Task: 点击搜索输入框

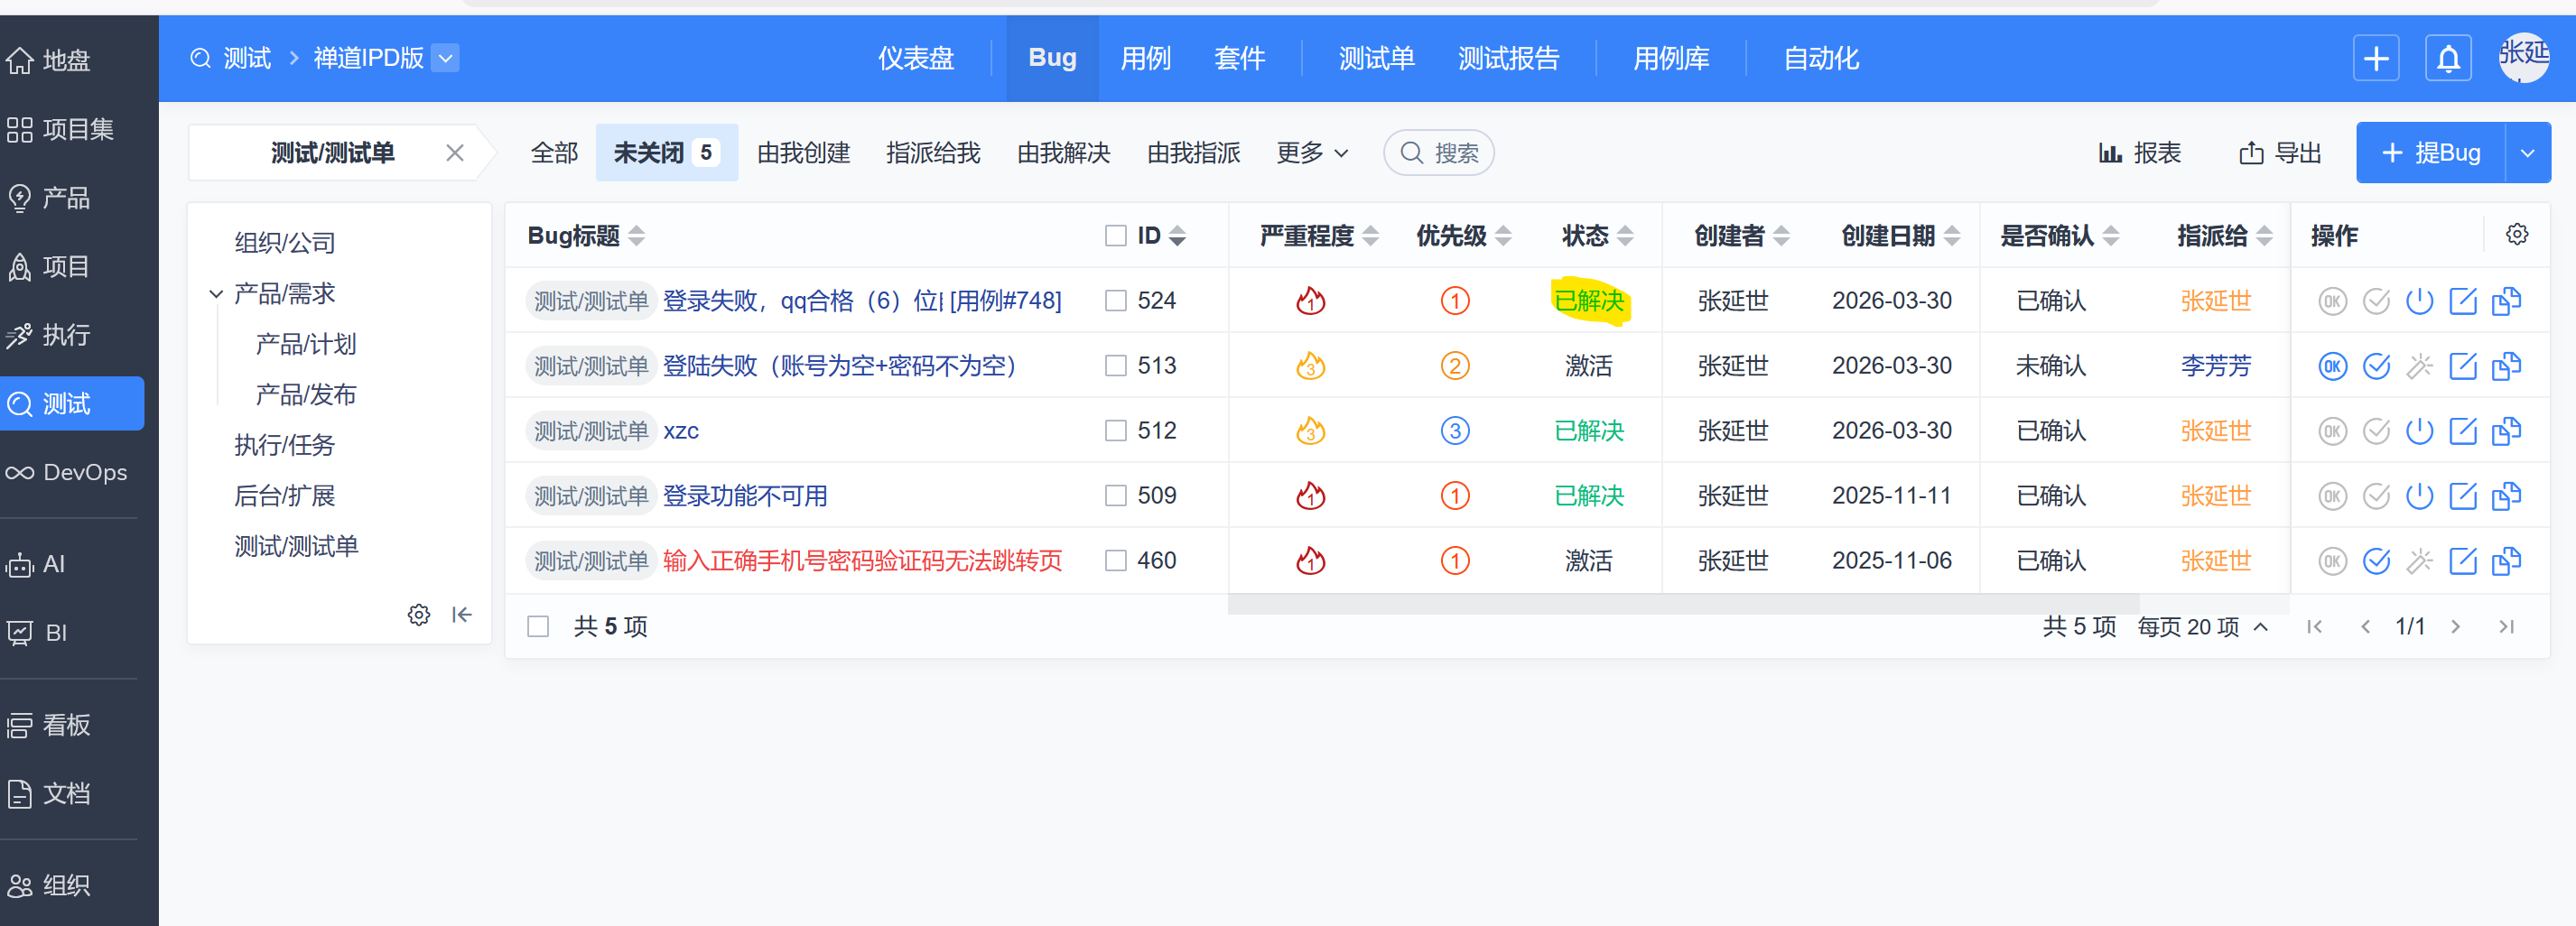Action: click(1438, 152)
